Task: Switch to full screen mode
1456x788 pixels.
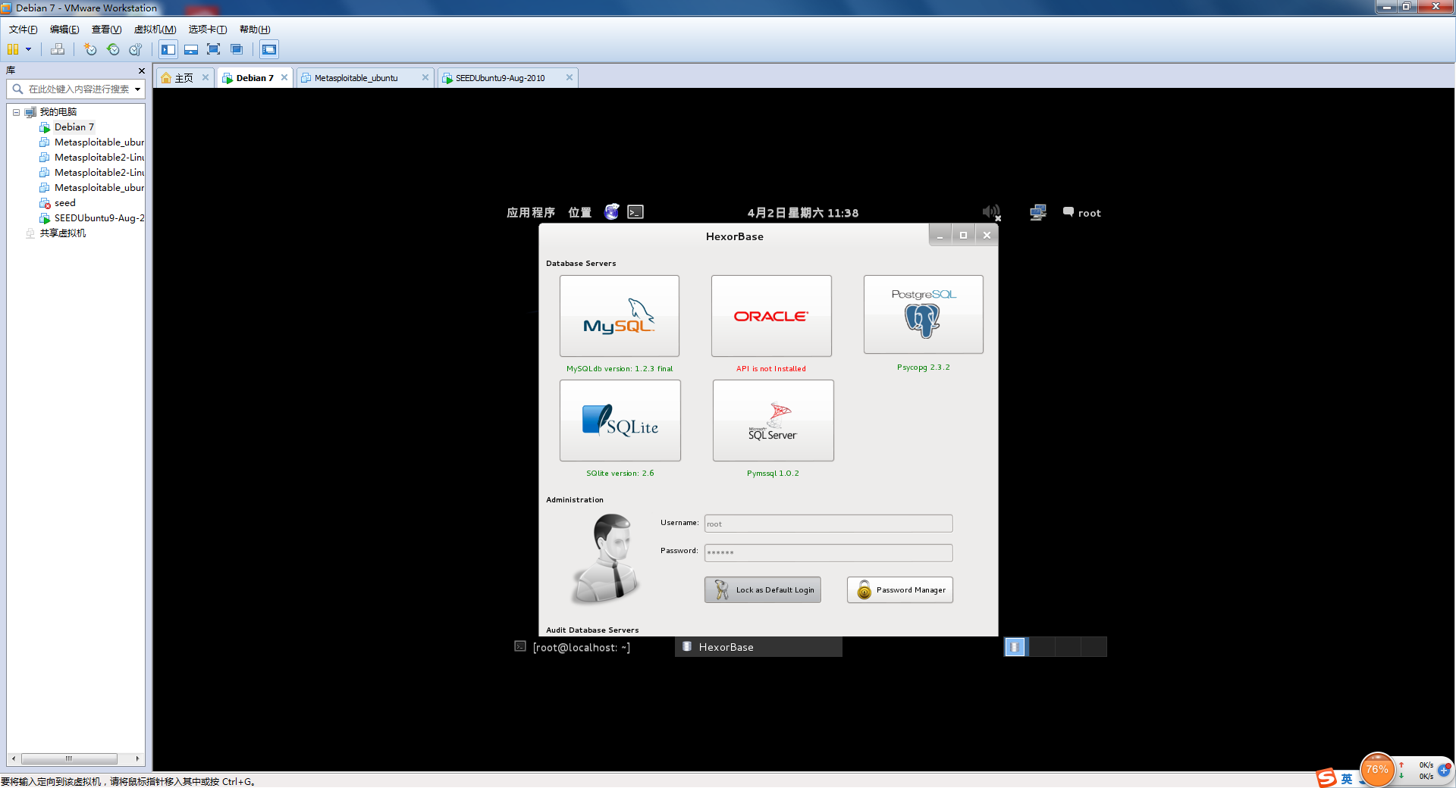Action: coord(214,49)
